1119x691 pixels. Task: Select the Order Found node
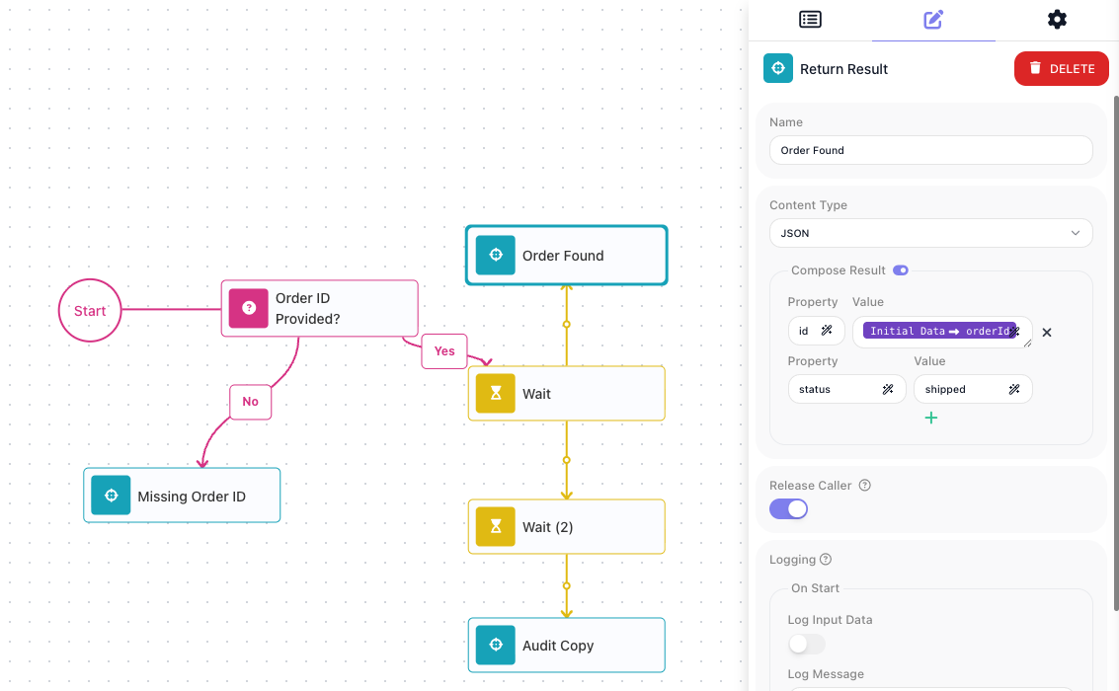click(567, 256)
